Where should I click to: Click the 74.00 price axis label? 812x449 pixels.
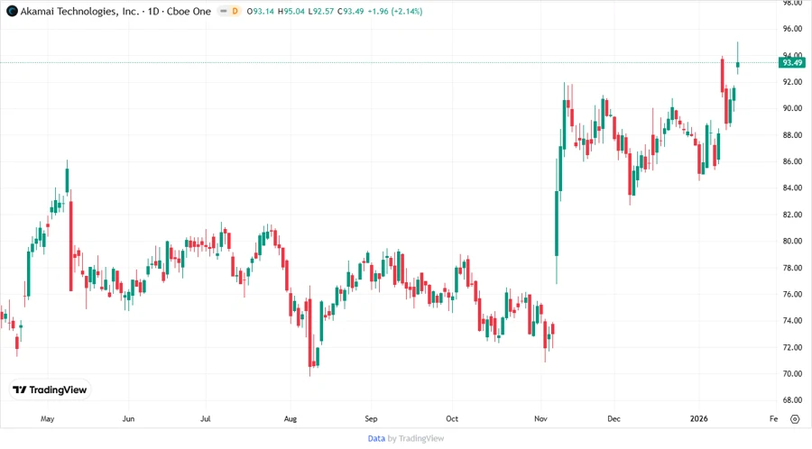(792, 321)
